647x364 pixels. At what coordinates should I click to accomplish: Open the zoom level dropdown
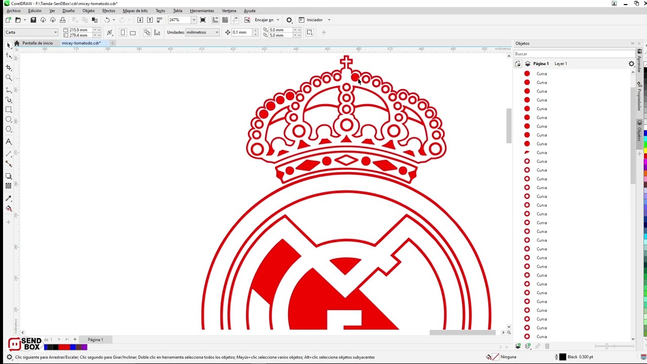coord(194,20)
